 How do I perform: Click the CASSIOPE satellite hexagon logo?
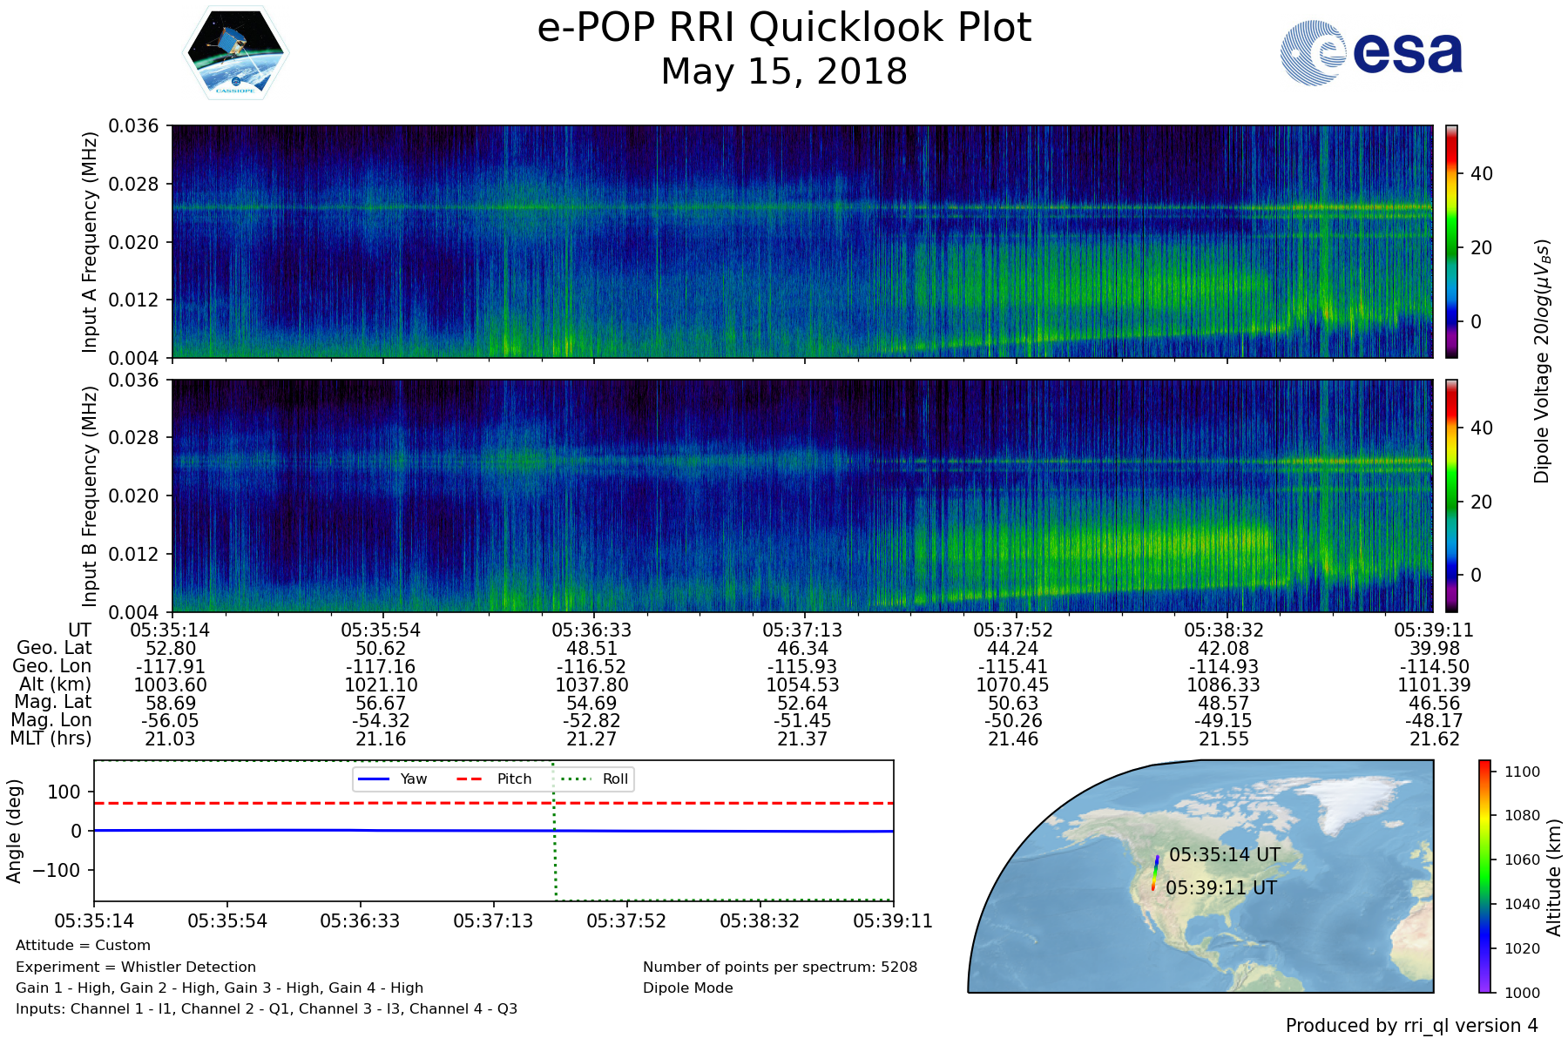(x=235, y=54)
